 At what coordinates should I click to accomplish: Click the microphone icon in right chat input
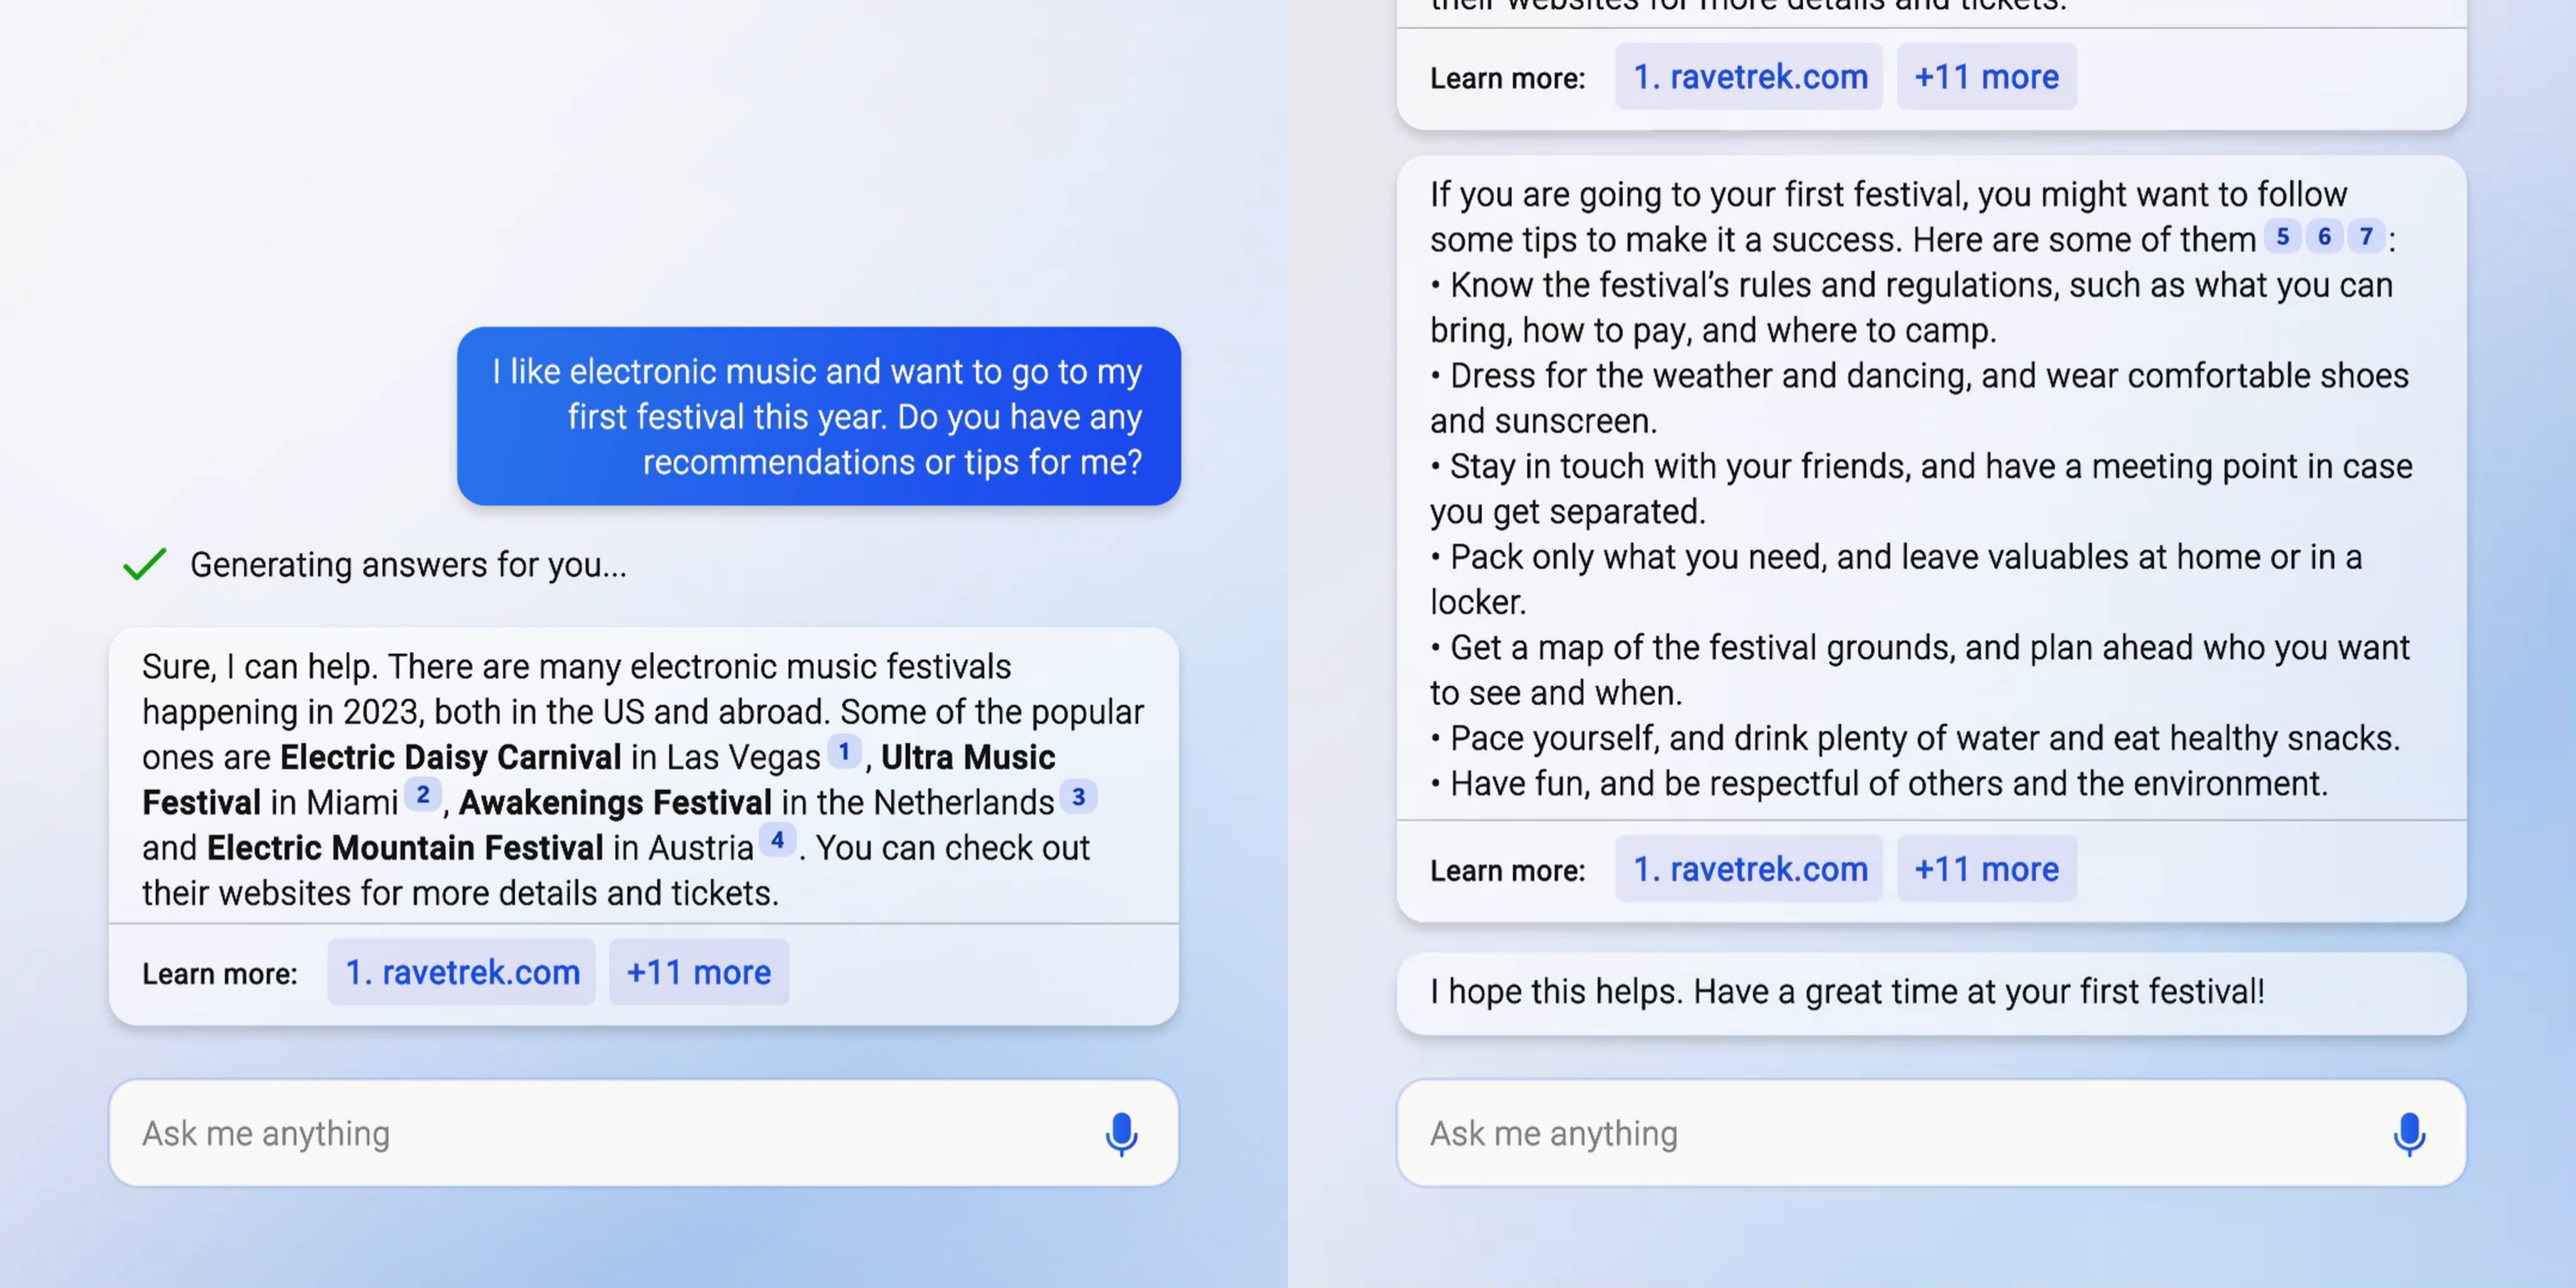(x=2409, y=1134)
